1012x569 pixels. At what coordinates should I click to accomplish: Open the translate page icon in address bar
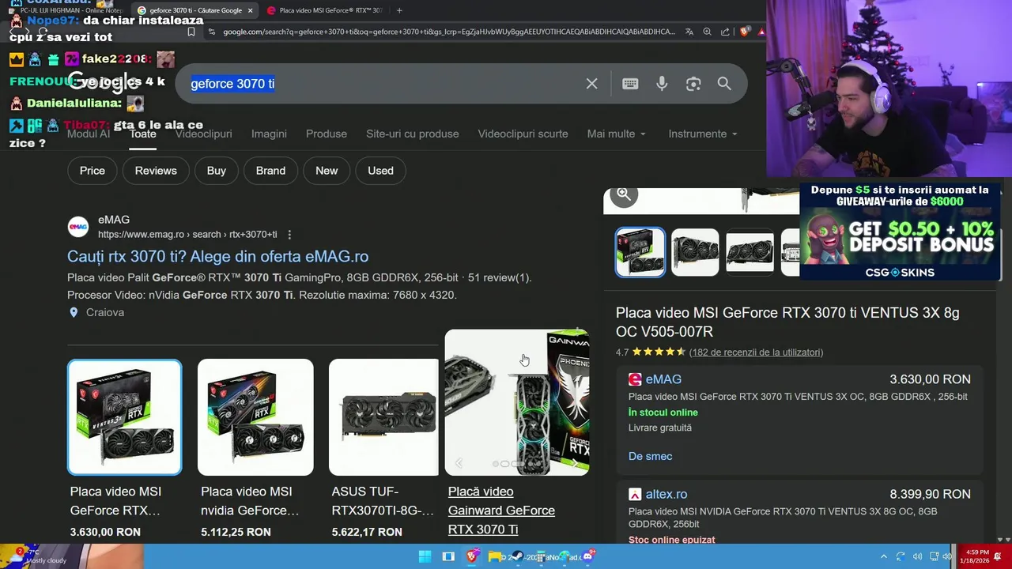pyautogui.click(x=689, y=32)
